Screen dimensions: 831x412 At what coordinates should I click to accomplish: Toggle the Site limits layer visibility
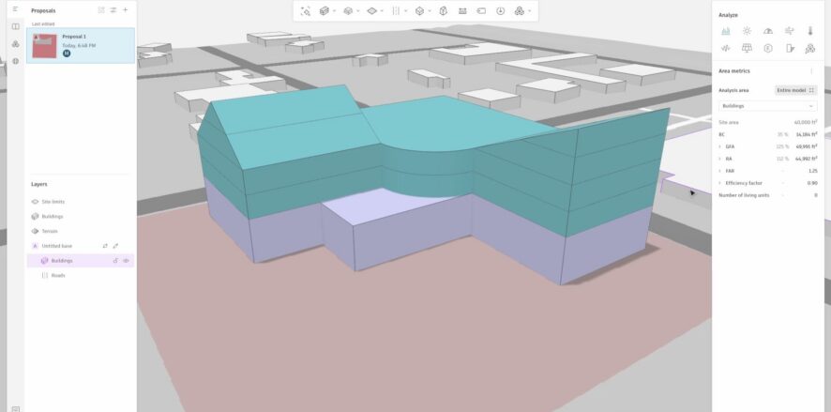(35, 202)
